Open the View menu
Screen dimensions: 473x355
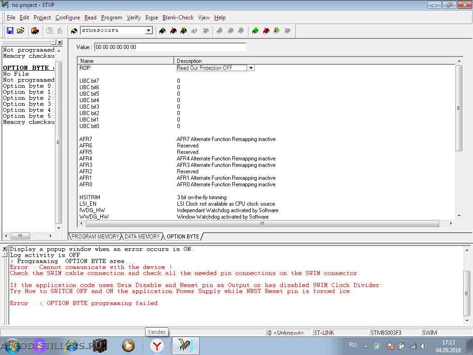pos(204,18)
